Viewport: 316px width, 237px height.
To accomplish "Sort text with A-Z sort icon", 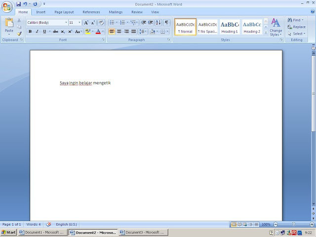I will pos(158,22).
